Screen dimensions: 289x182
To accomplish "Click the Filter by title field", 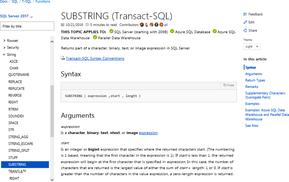I will click(27, 26).
